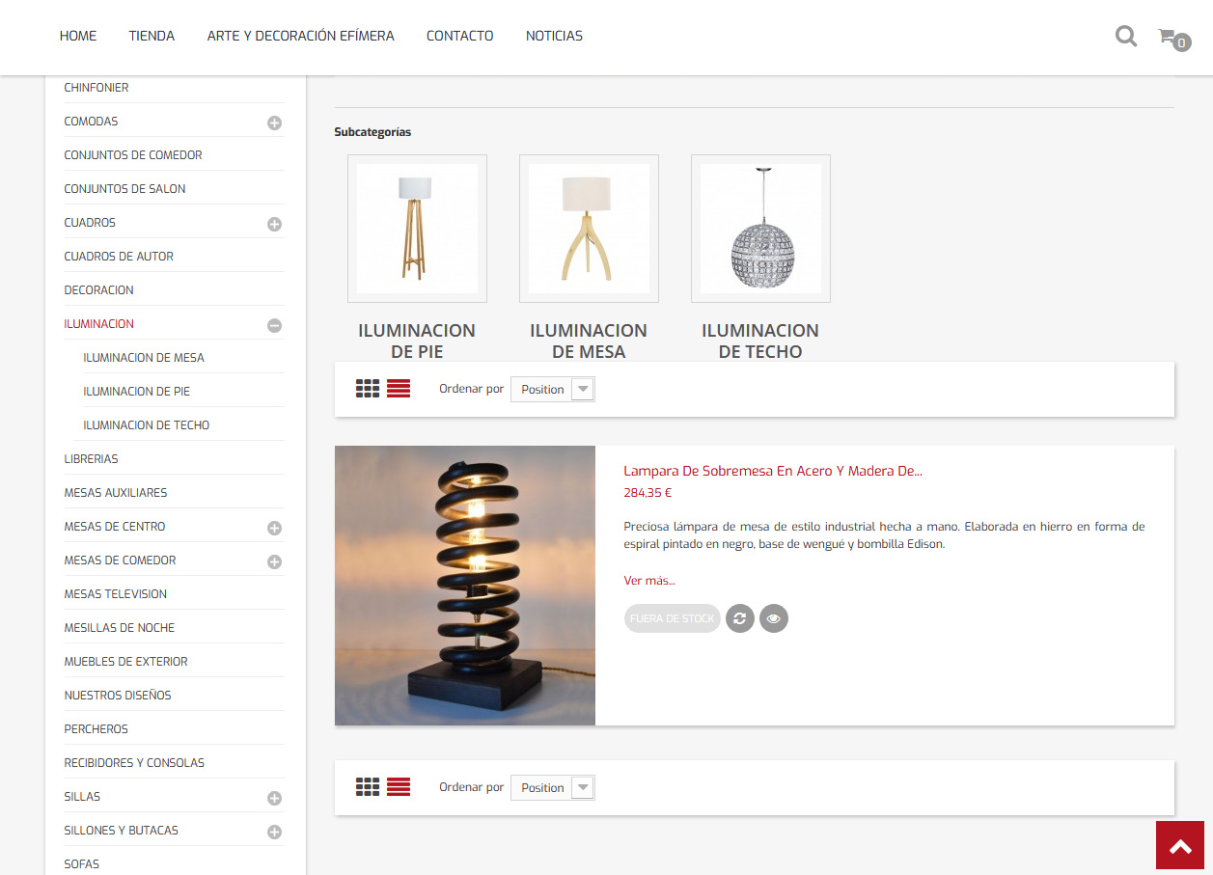Expand the SILLONES Y BUTACAS category
The height and width of the screenshot is (875, 1213).
pyautogui.click(x=274, y=832)
